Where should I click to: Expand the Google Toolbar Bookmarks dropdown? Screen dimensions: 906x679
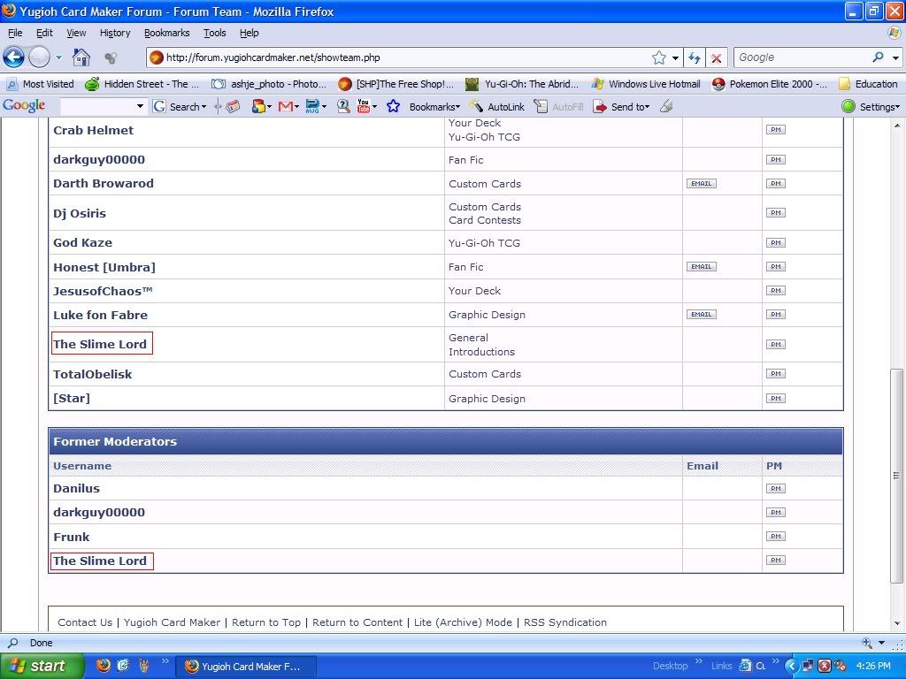click(x=434, y=106)
